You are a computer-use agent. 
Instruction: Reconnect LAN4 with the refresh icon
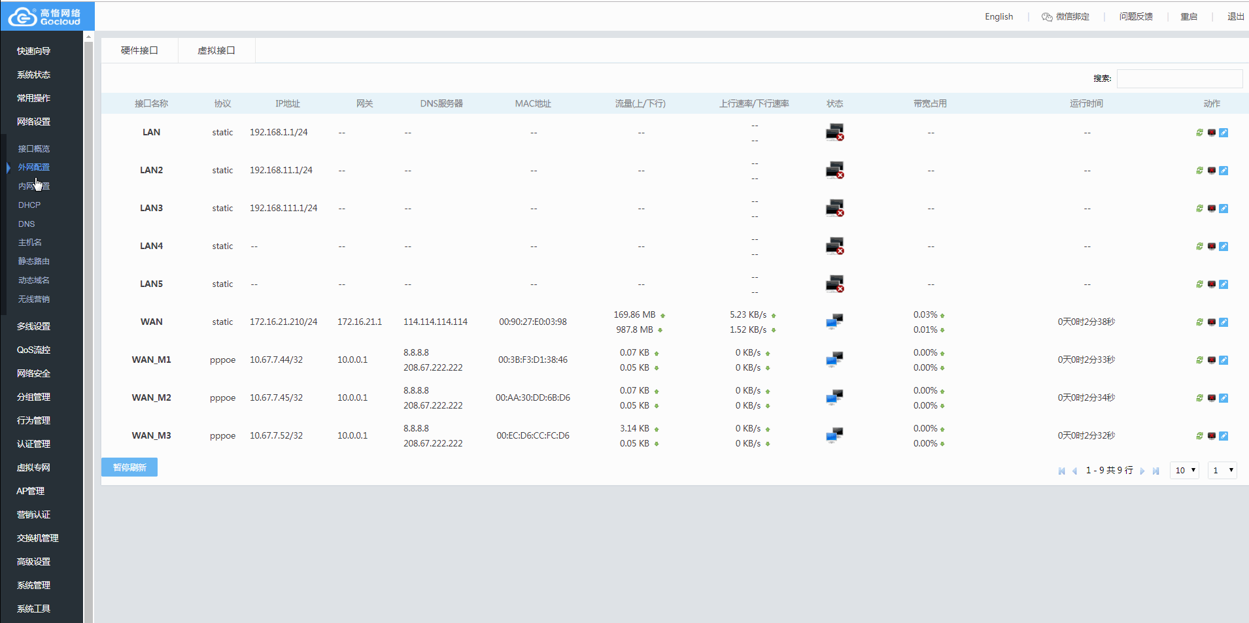click(1199, 246)
